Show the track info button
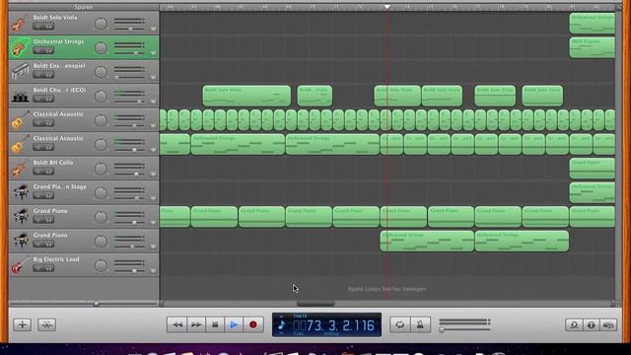The height and width of the screenshot is (355, 631). [x=592, y=324]
